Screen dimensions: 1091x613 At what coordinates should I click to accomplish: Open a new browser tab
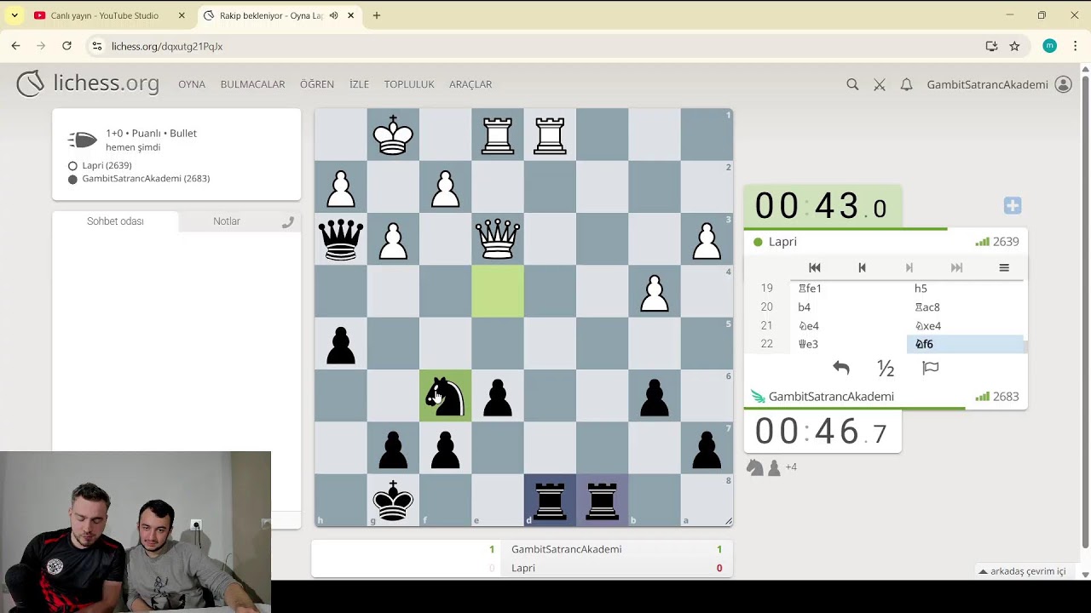(x=377, y=15)
